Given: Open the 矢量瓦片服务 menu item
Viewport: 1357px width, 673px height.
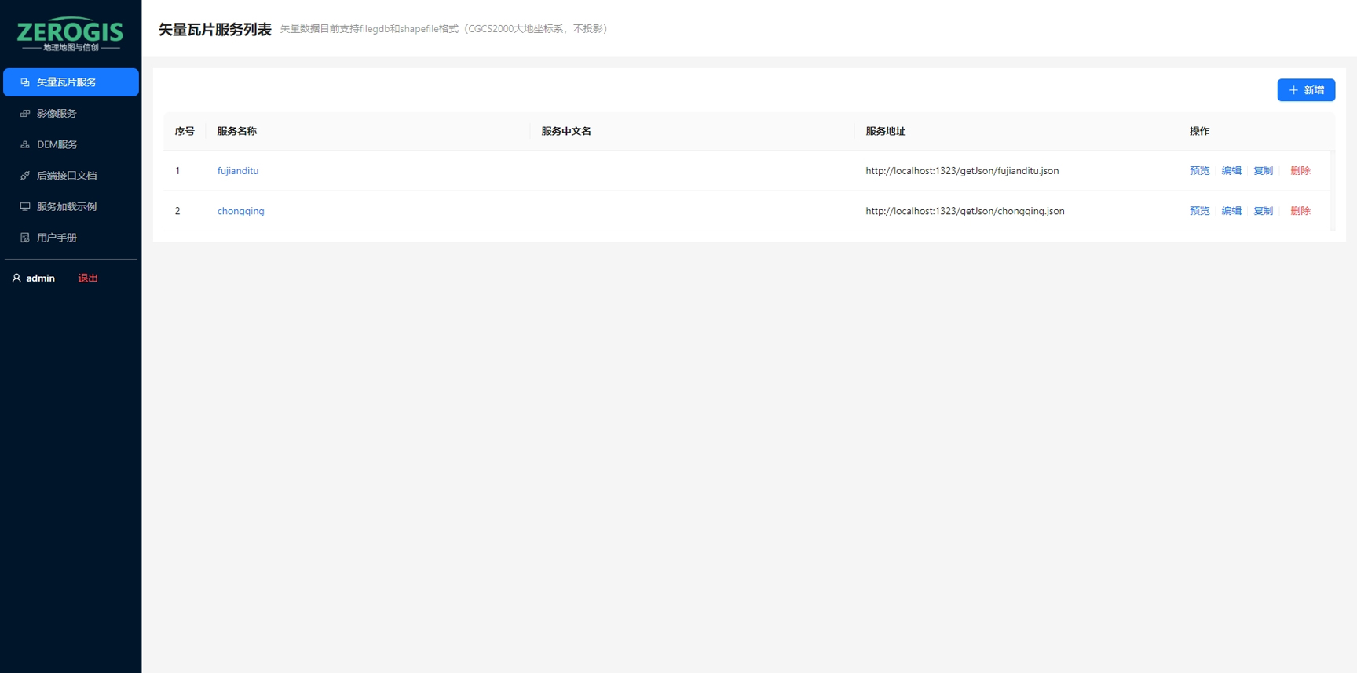Looking at the screenshot, I should point(71,82).
